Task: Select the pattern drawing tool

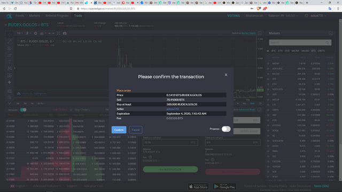Action: 10,69
